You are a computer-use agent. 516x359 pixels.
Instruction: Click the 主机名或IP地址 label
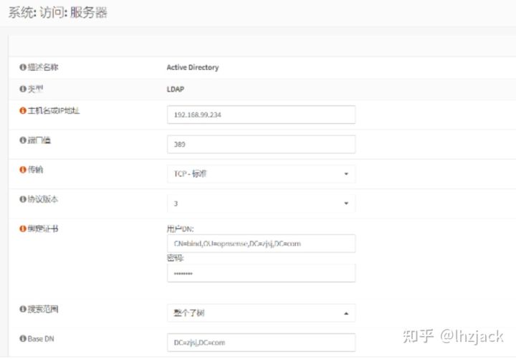53,110
